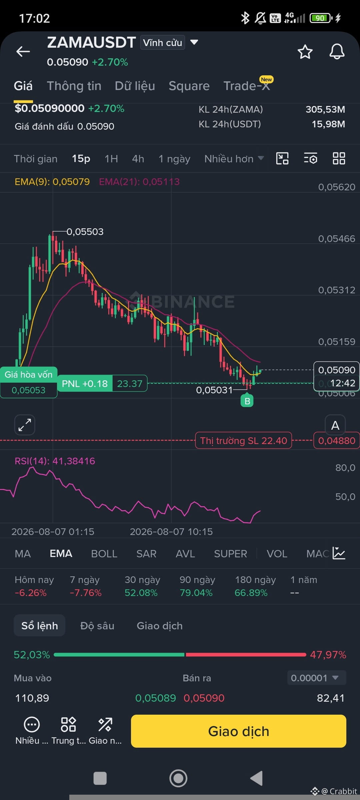View 180 ngày 66.89% performance
360x800 pixels.
[255, 586]
